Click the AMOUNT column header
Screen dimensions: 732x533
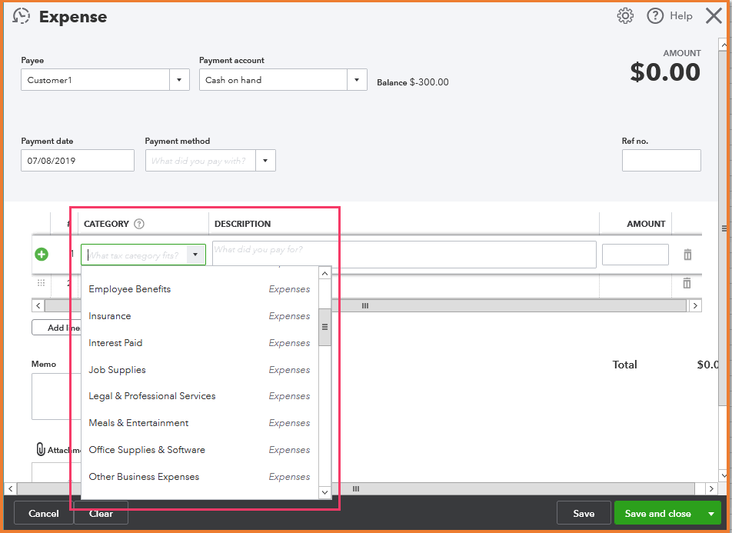[x=646, y=224]
